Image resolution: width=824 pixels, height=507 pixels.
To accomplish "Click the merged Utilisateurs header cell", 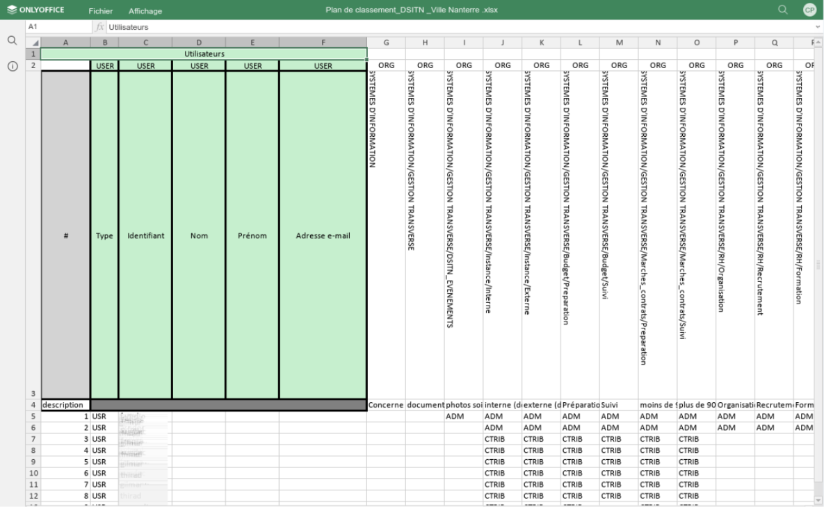I will coord(204,53).
